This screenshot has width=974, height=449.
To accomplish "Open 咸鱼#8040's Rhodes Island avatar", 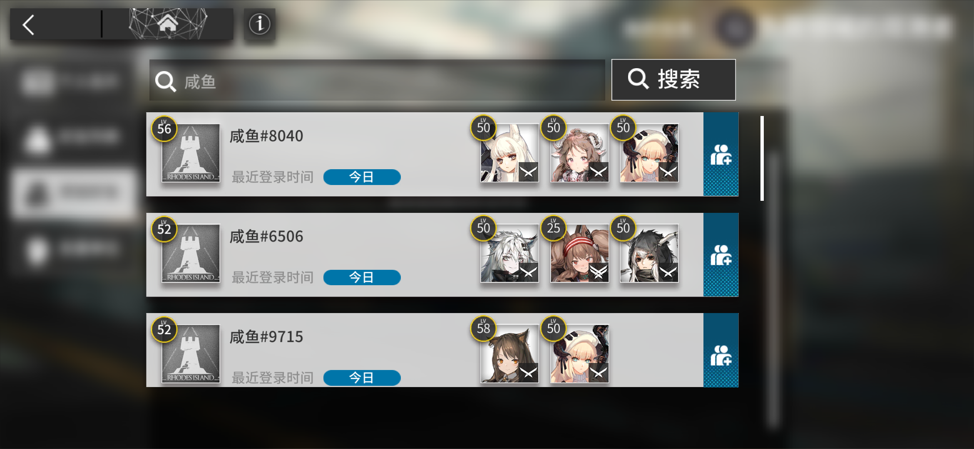I will coord(191,153).
